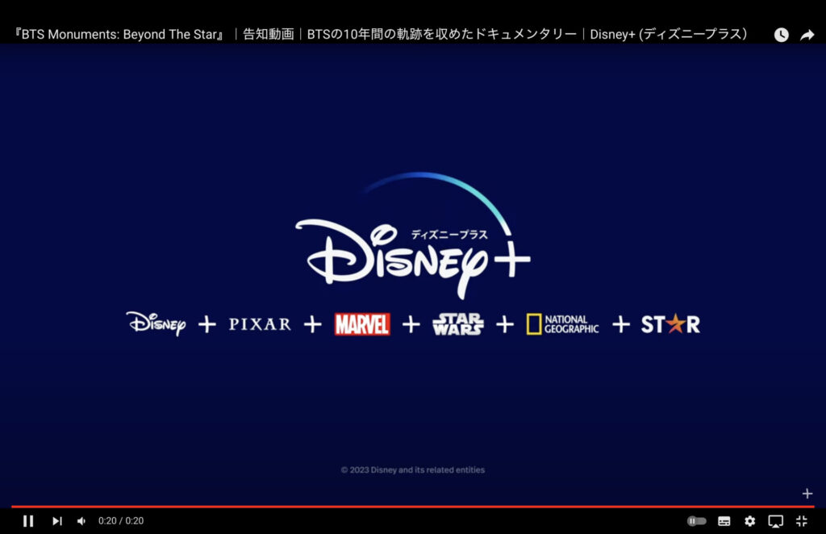Click the National Geographic logo
826x534 pixels.
[562, 324]
